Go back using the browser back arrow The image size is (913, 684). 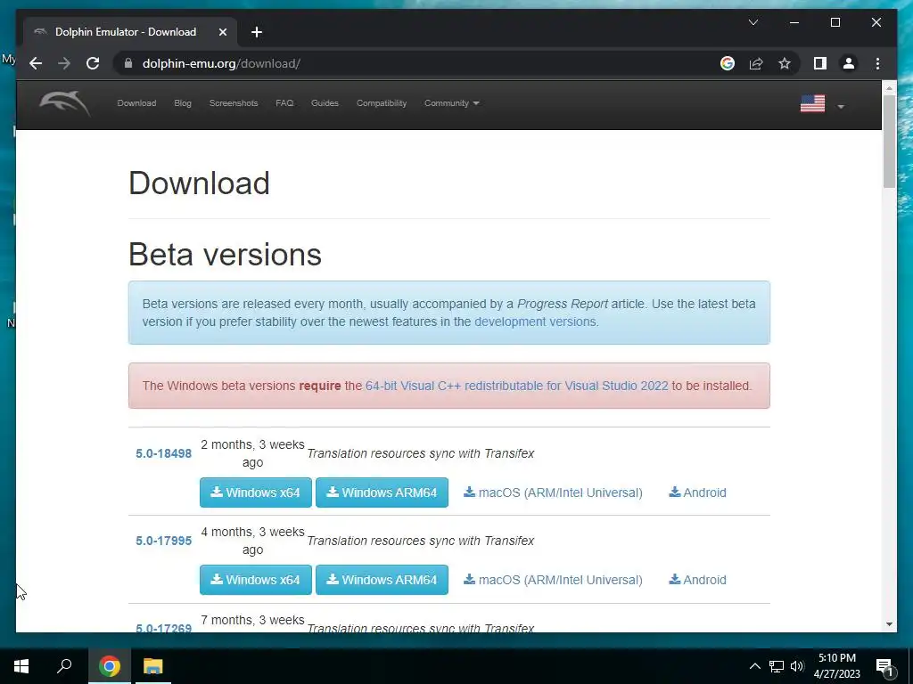[x=36, y=63]
